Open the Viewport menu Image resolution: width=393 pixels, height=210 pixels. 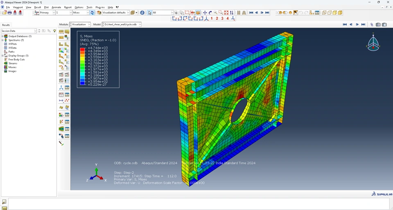coord(18,7)
